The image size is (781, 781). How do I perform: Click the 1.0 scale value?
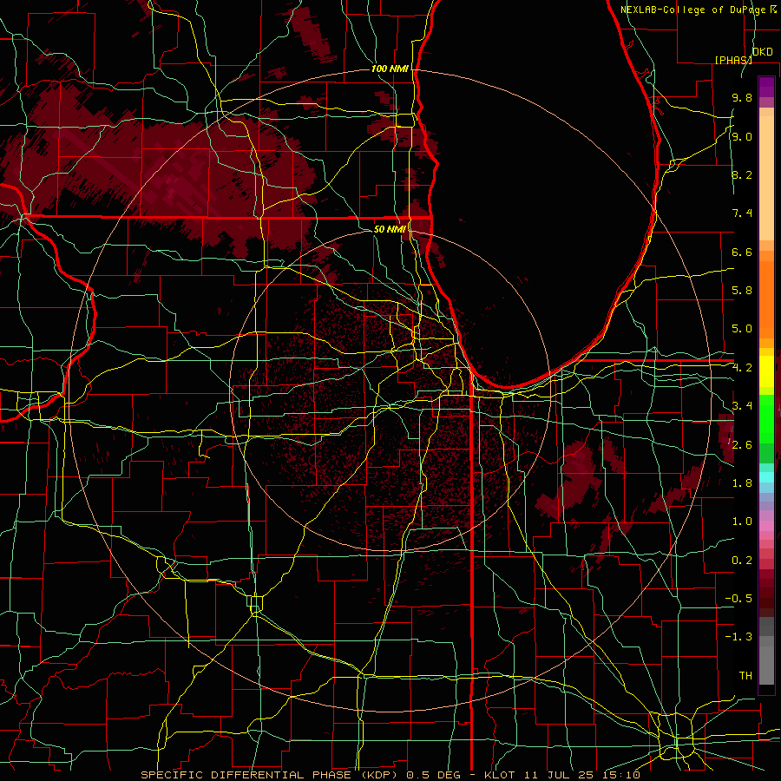[742, 522]
